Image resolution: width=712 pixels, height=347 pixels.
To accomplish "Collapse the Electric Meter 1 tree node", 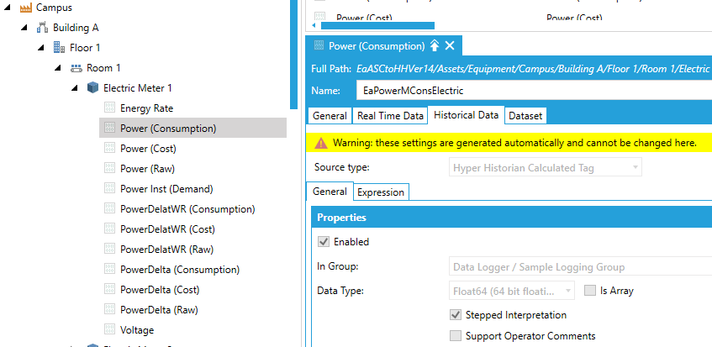I will tap(74, 88).
